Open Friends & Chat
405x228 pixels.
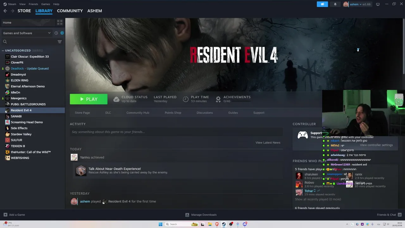click(389, 215)
